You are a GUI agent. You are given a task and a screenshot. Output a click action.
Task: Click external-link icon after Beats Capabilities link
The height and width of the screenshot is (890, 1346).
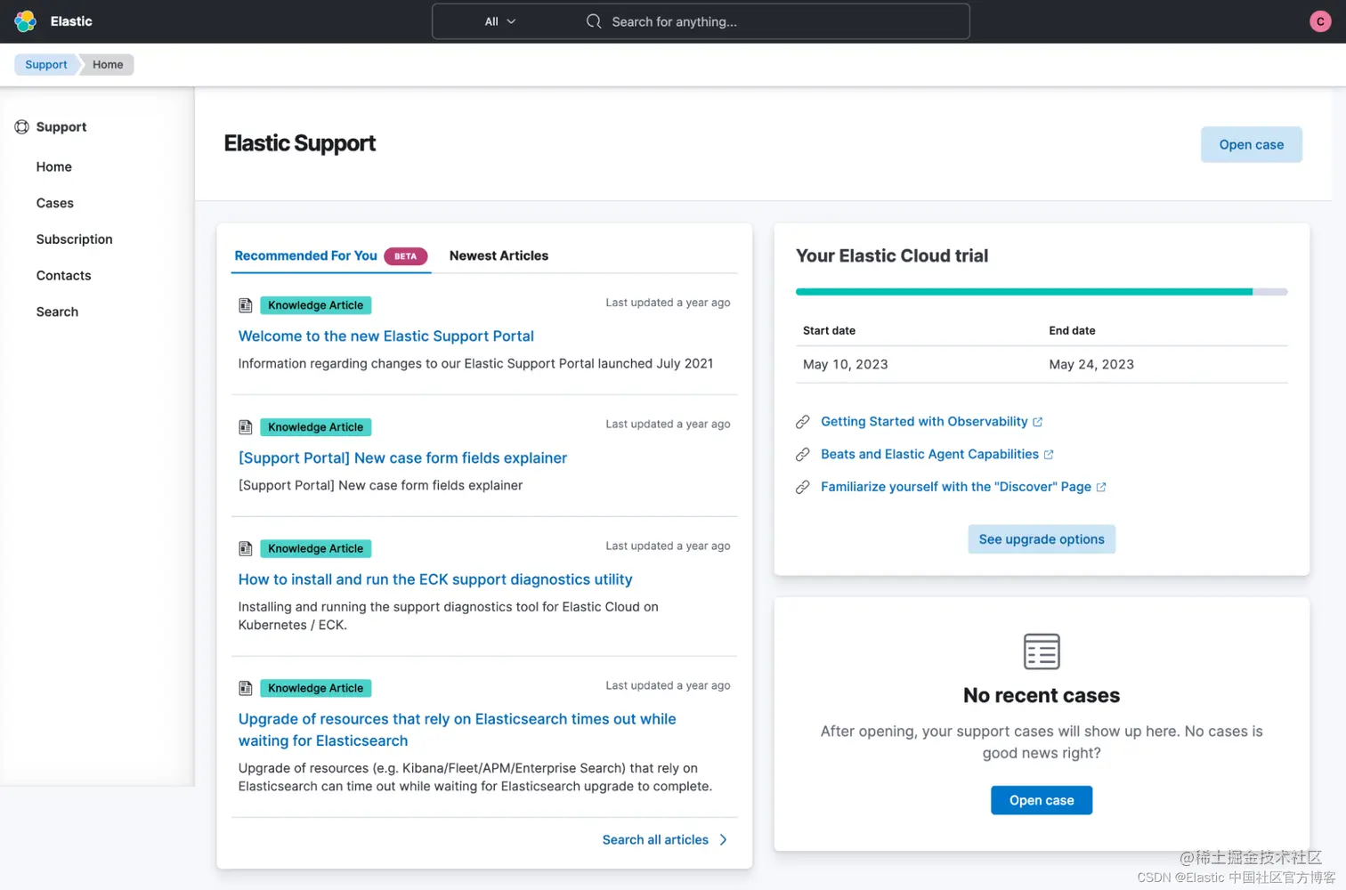tap(1049, 455)
